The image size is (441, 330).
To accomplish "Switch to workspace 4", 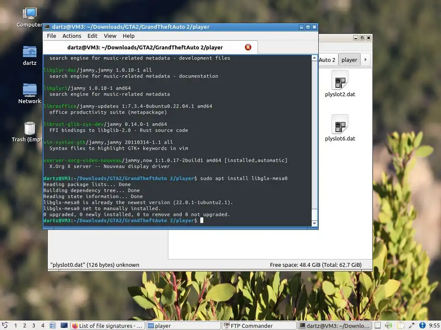I will (x=43, y=326).
